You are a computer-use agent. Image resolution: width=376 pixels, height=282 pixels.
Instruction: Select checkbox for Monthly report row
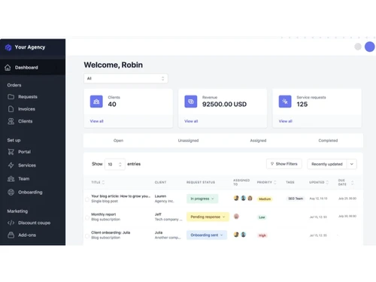click(87, 217)
